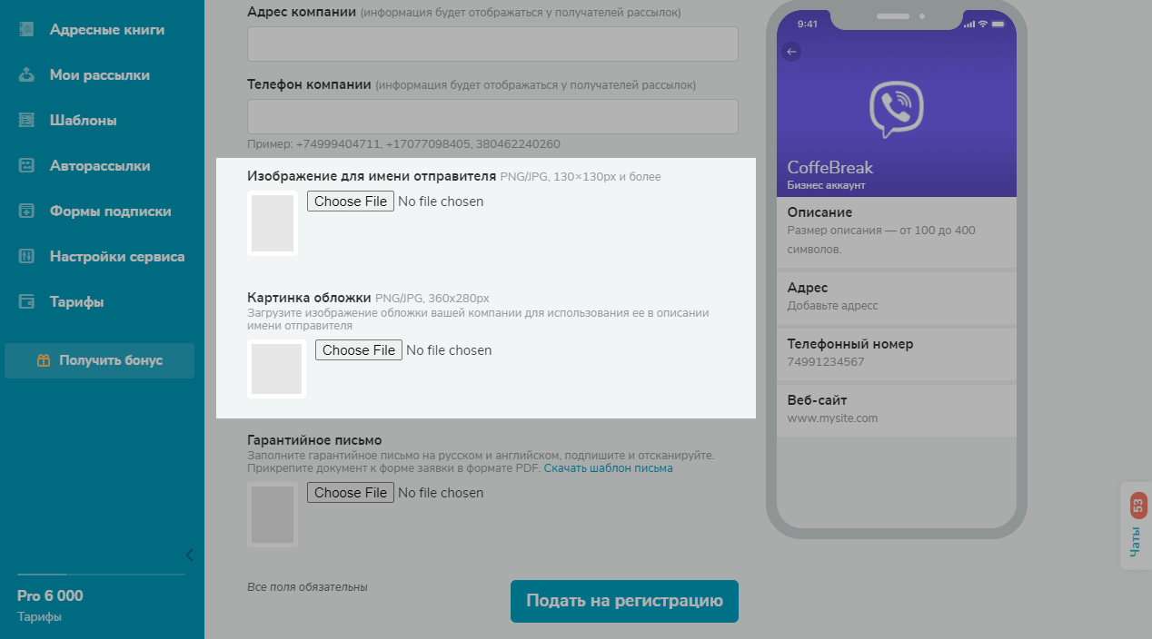1152x639 pixels.
Task: Open the Мои рассылки menu item
Action: pos(99,74)
